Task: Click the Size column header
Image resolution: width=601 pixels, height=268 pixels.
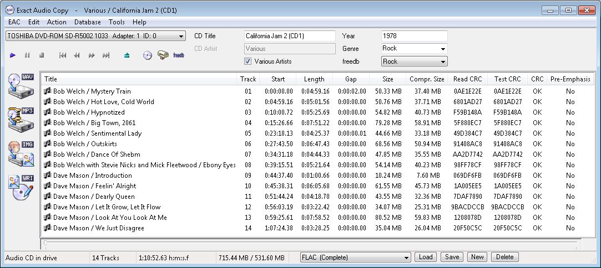Action: pyautogui.click(x=387, y=79)
